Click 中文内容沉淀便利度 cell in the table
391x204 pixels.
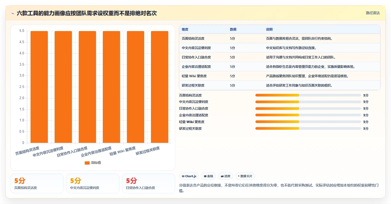(x=196, y=48)
